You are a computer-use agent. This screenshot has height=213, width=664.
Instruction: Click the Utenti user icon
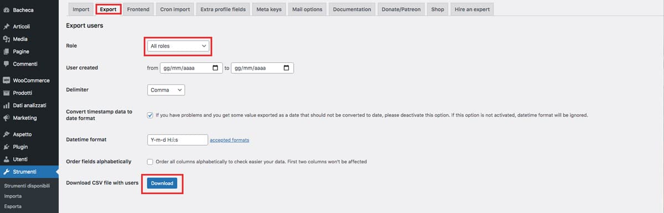[6, 159]
